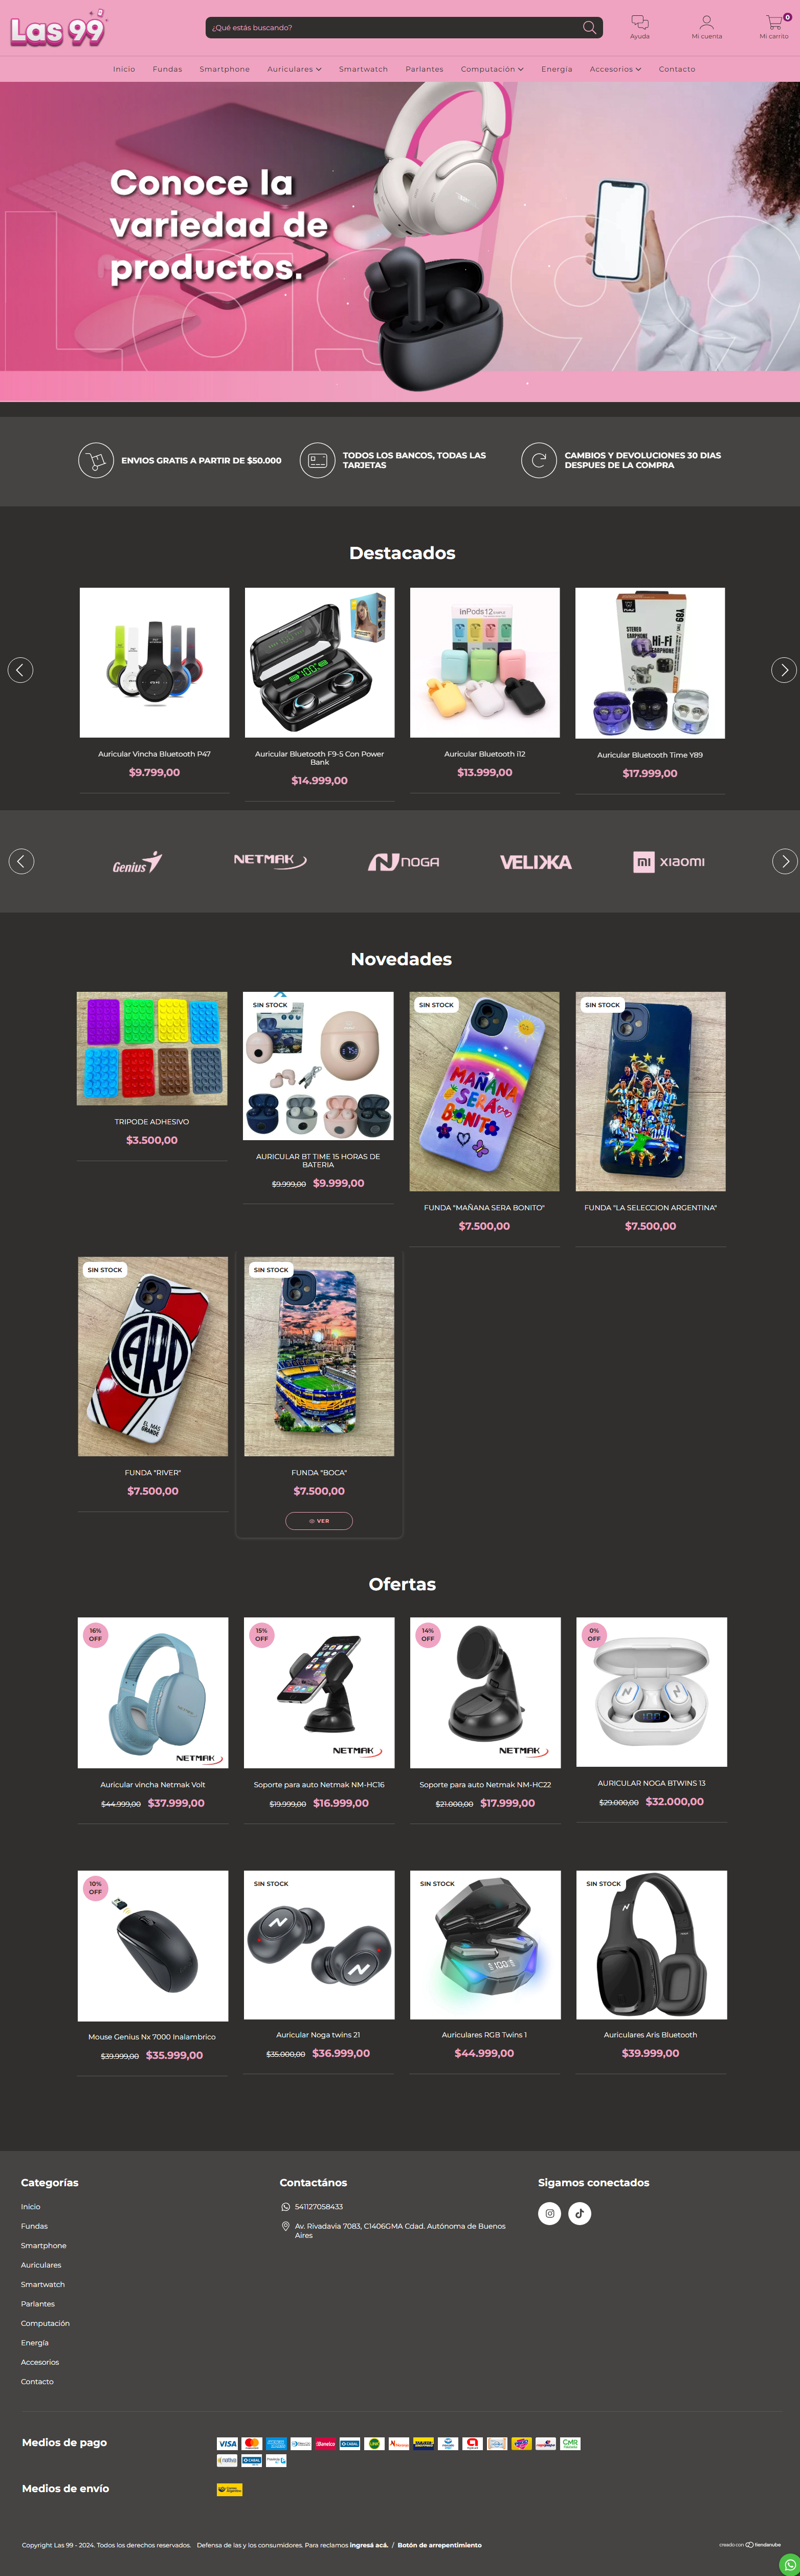The width and height of the screenshot is (800, 2576).
Task: Expand the Computación menu dropdown
Action: pos(492,69)
